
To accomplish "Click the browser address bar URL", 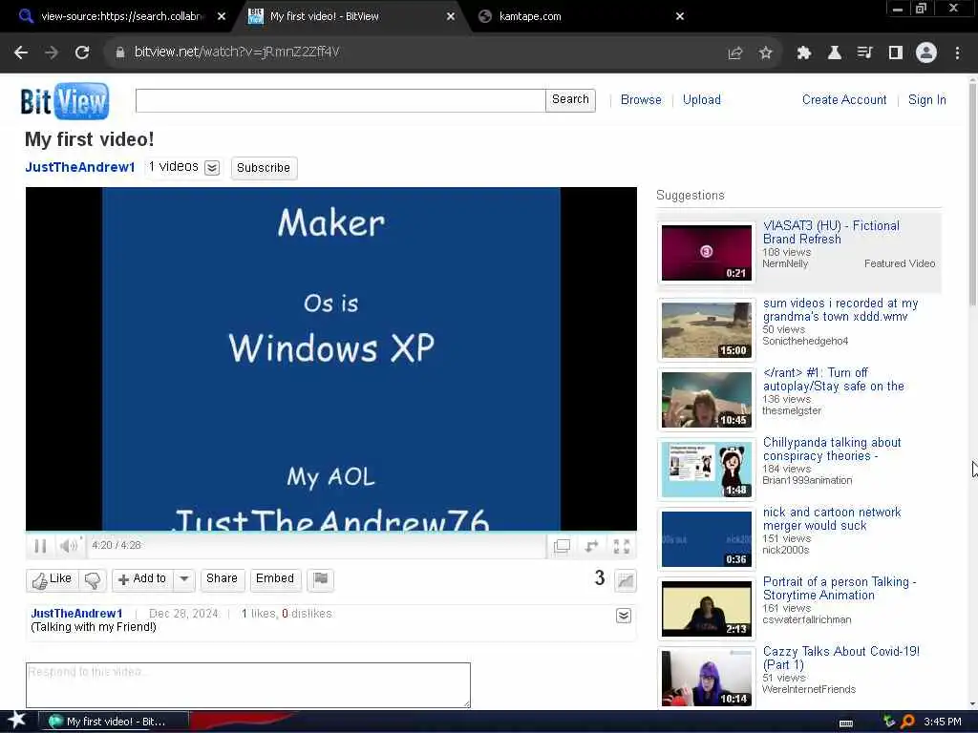I will click(237, 52).
